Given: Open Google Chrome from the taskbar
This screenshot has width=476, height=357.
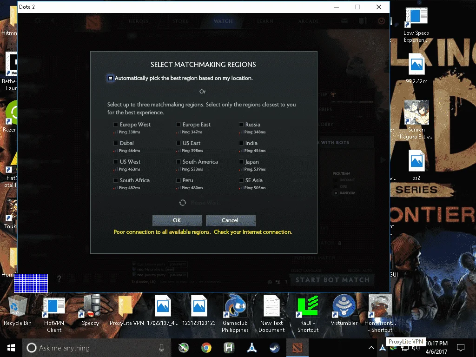Looking at the screenshot, I should pyautogui.click(x=206, y=348).
